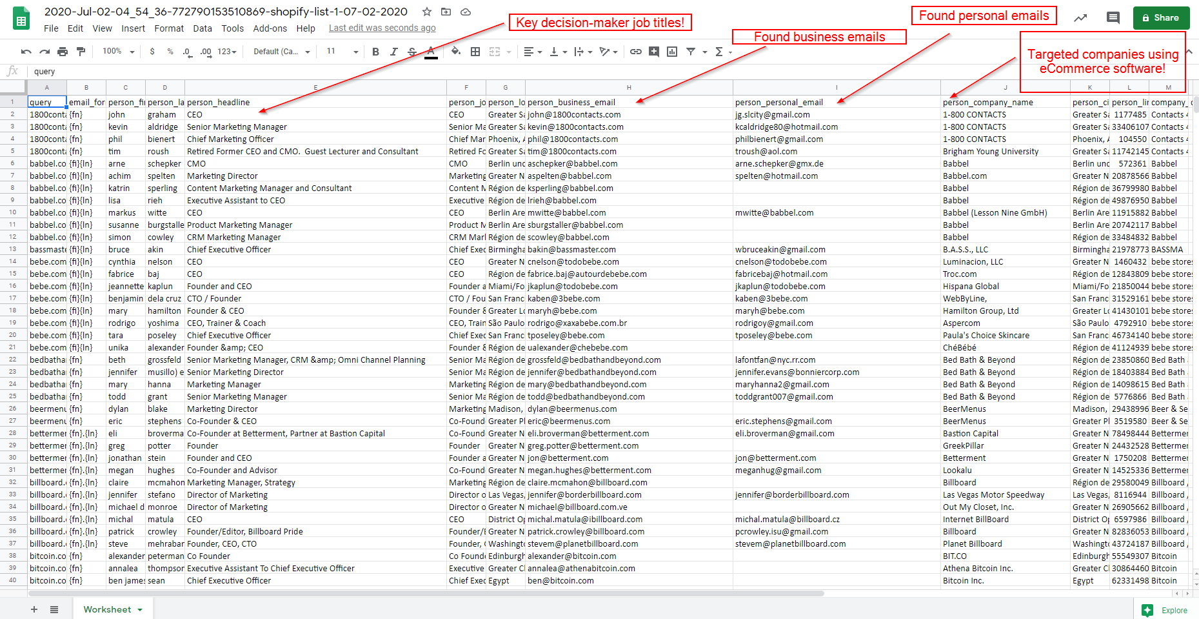Create a filter
This screenshot has height=619, width=1199.
pyautogui.click(x=691, y=52)
